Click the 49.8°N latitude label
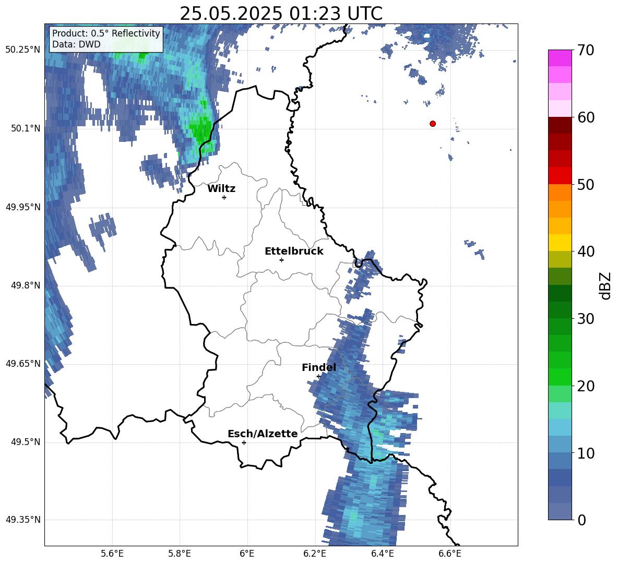Viewport: 618px width, 564px height. (x=26, y=285)
